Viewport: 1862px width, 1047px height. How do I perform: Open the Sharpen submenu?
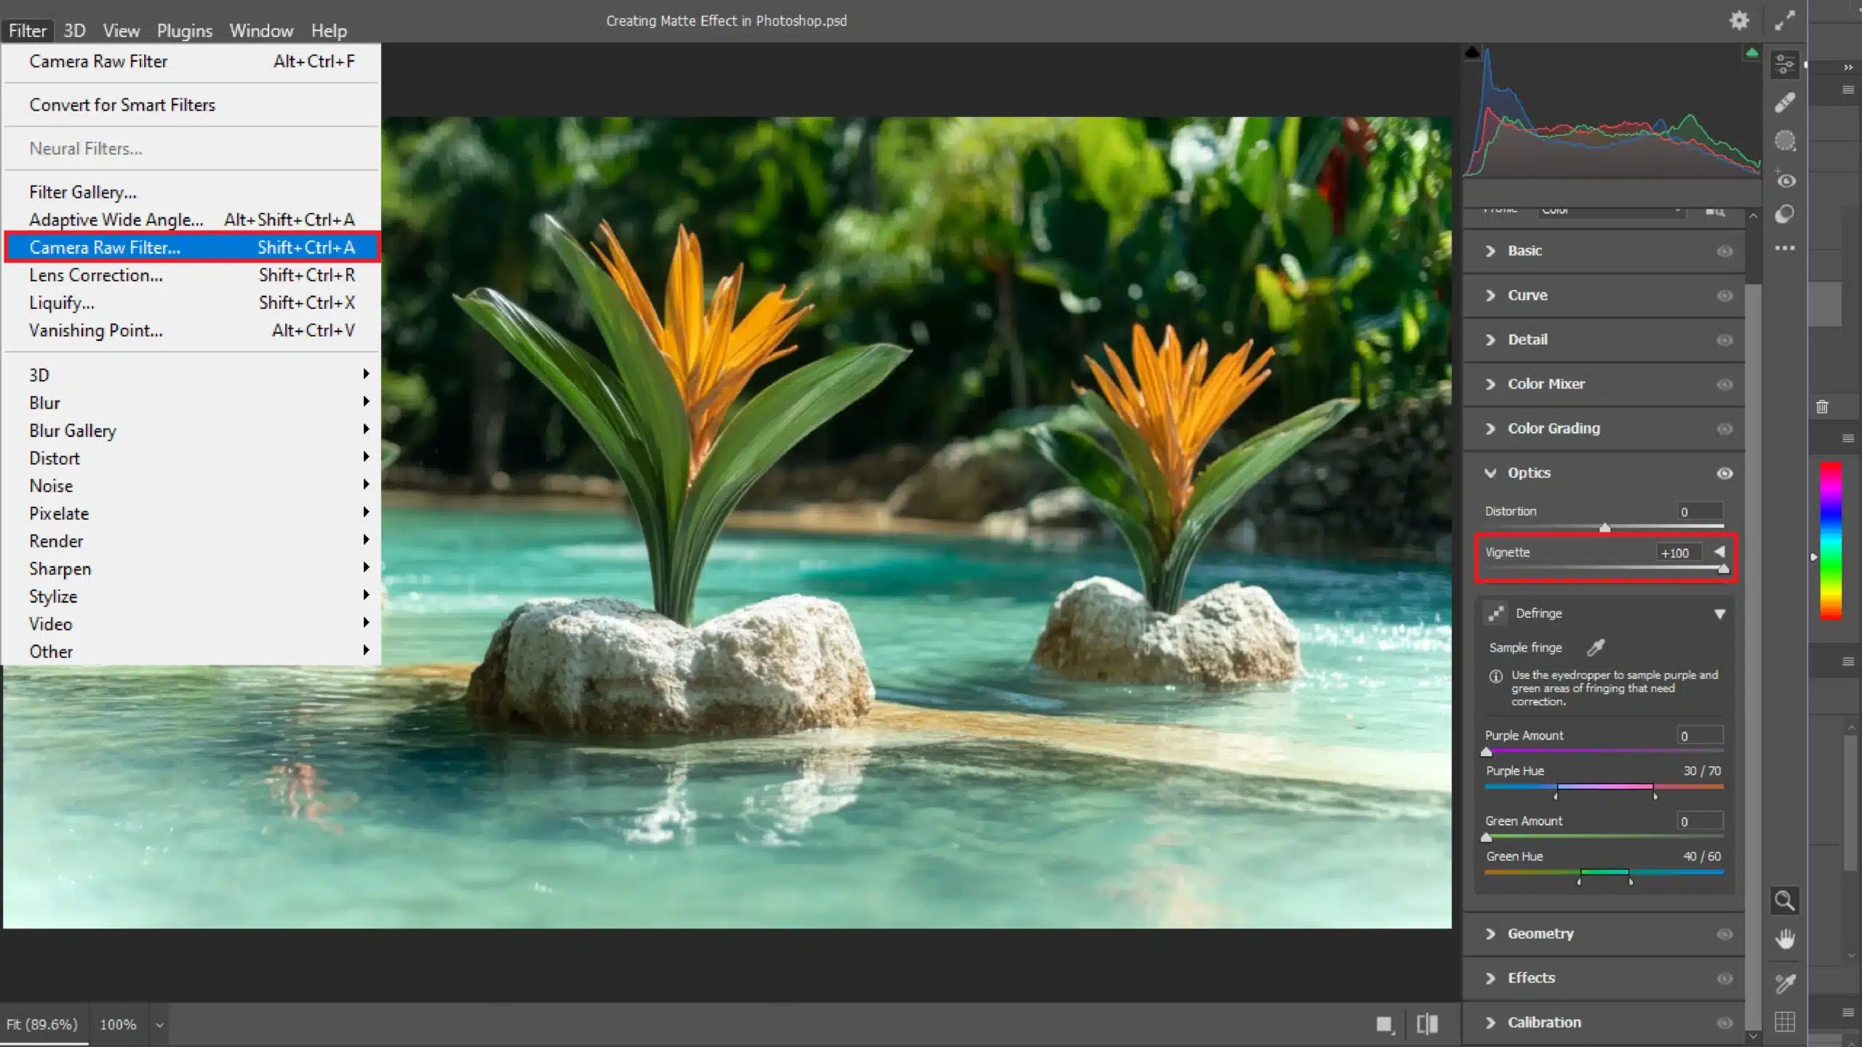point(192,569)
